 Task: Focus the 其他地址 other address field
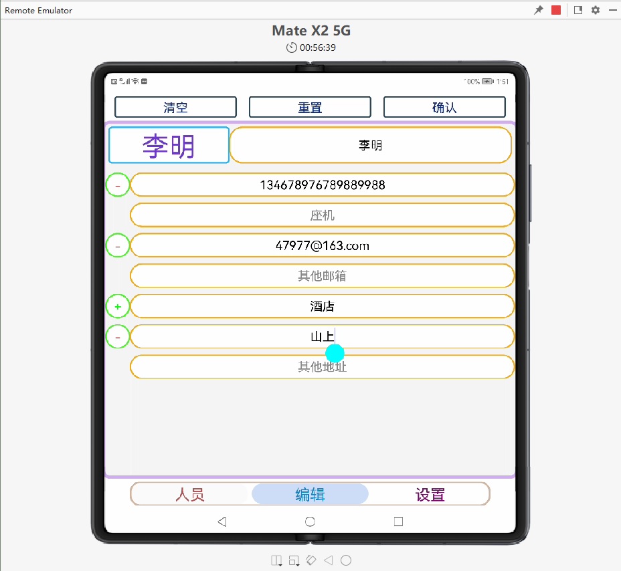[322, 367]
